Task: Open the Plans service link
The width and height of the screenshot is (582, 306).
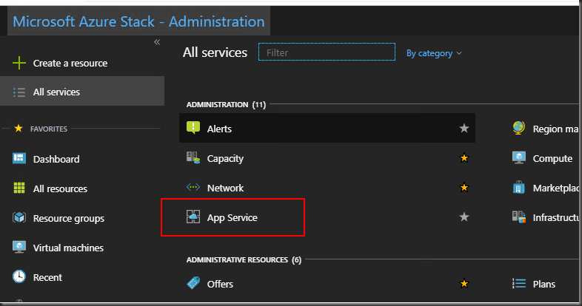Action: point(543,284)
